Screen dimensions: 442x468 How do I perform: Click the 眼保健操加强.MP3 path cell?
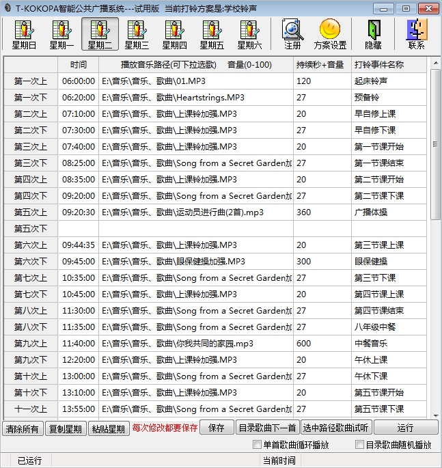point(196,262)
